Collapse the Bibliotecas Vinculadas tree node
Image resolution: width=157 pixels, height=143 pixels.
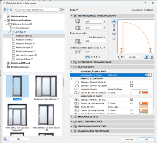[5, 20]
